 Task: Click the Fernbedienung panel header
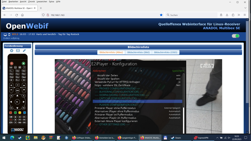point(17,46)
